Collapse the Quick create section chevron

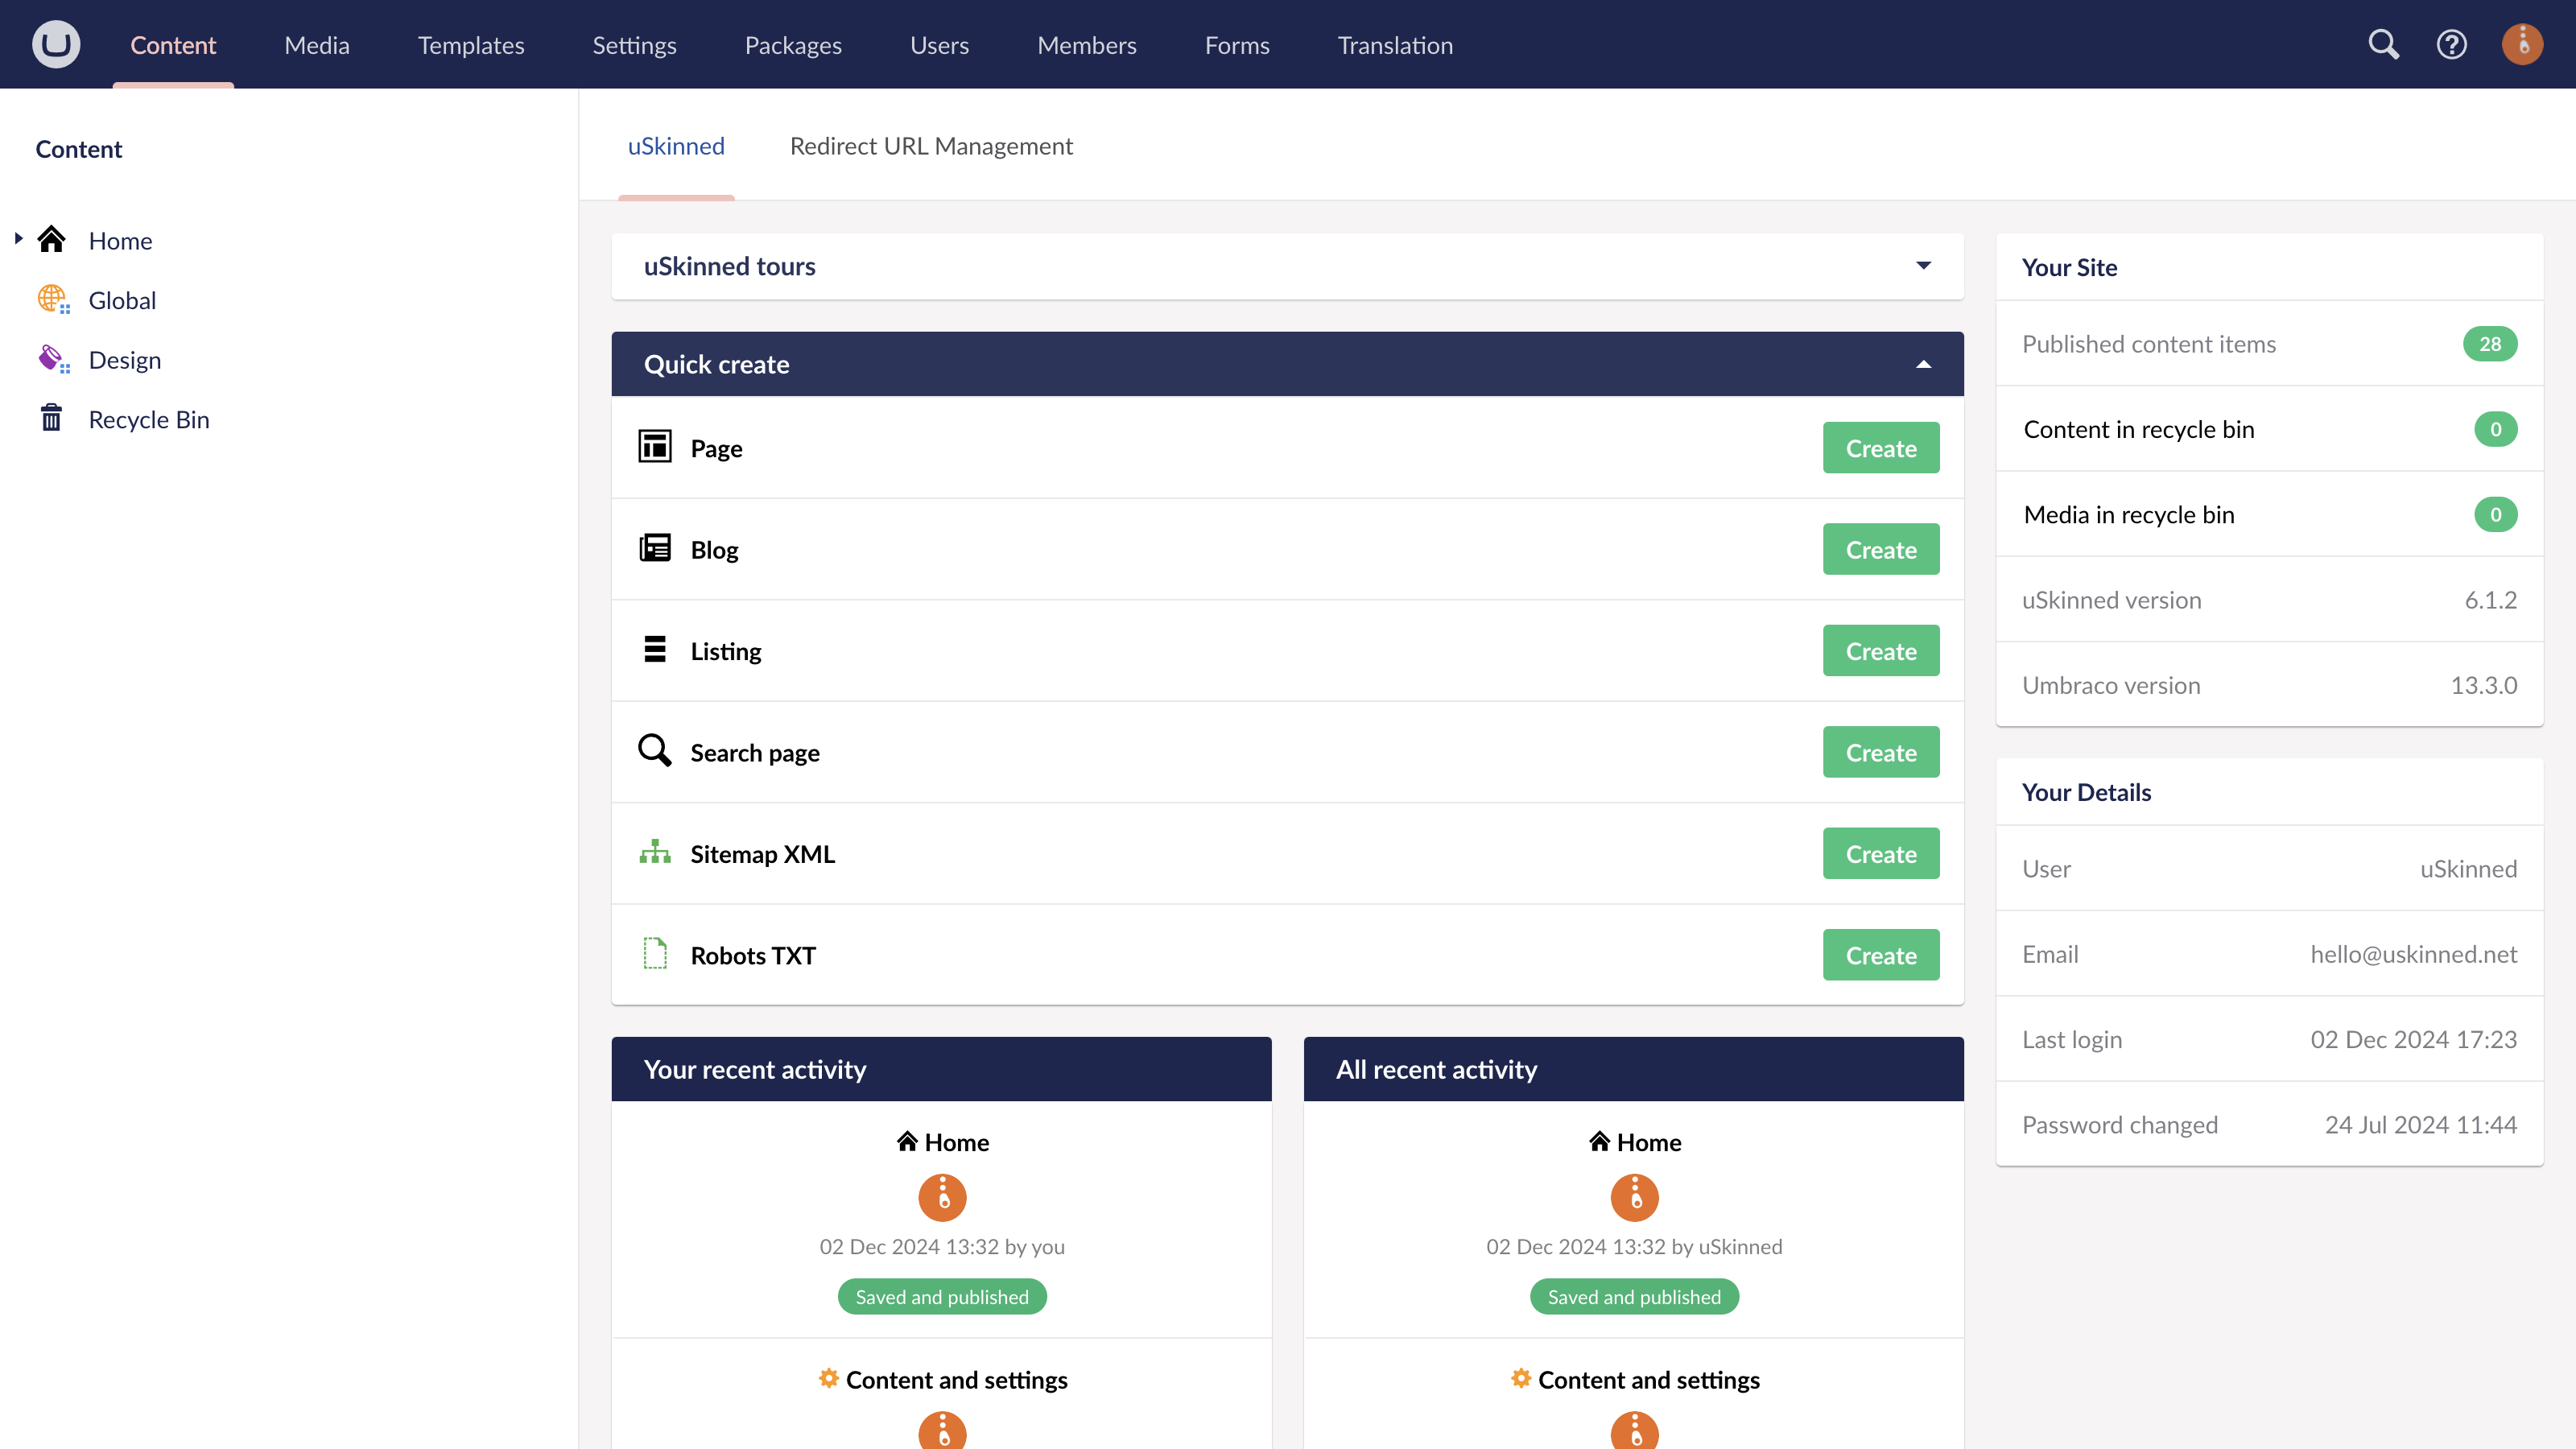pyautogui.click(x=1923, y=363)
